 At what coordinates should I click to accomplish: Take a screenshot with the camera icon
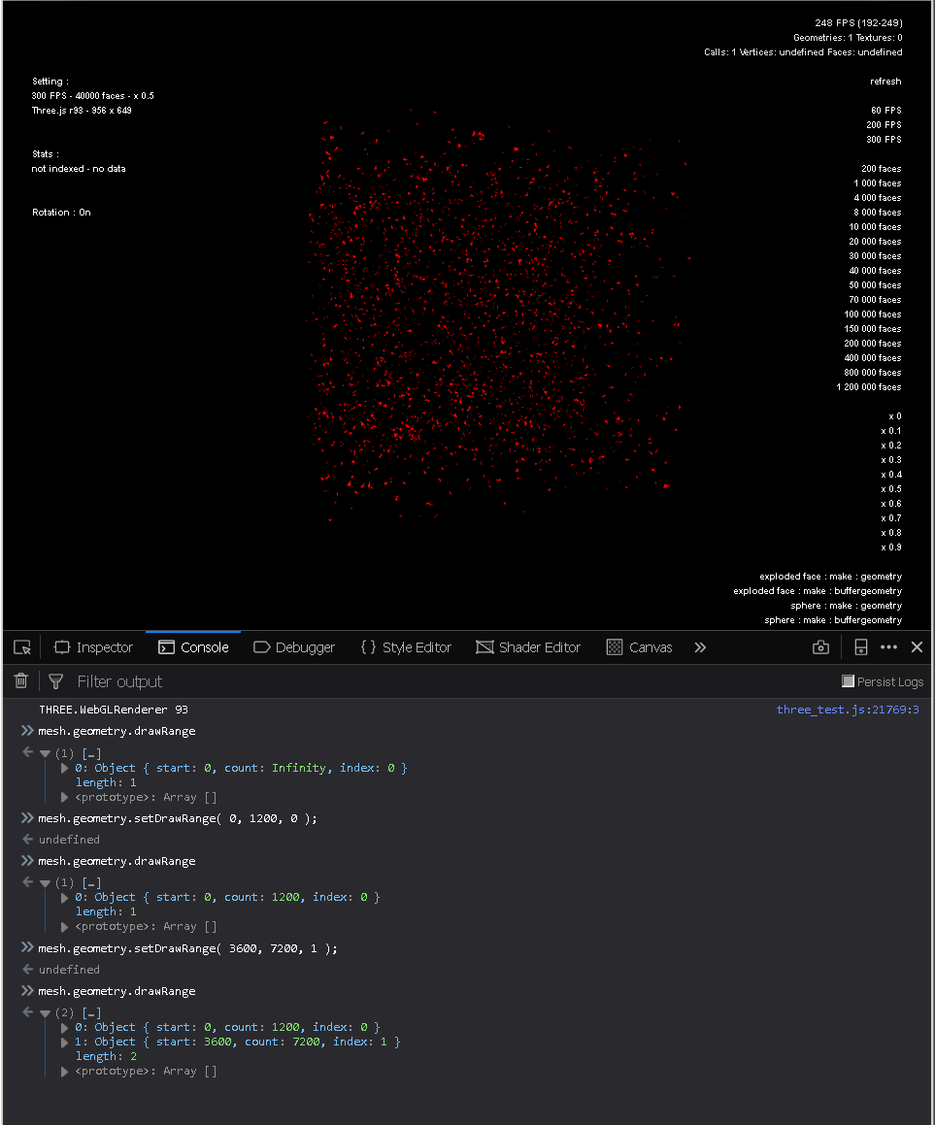(x=820, y=646)
